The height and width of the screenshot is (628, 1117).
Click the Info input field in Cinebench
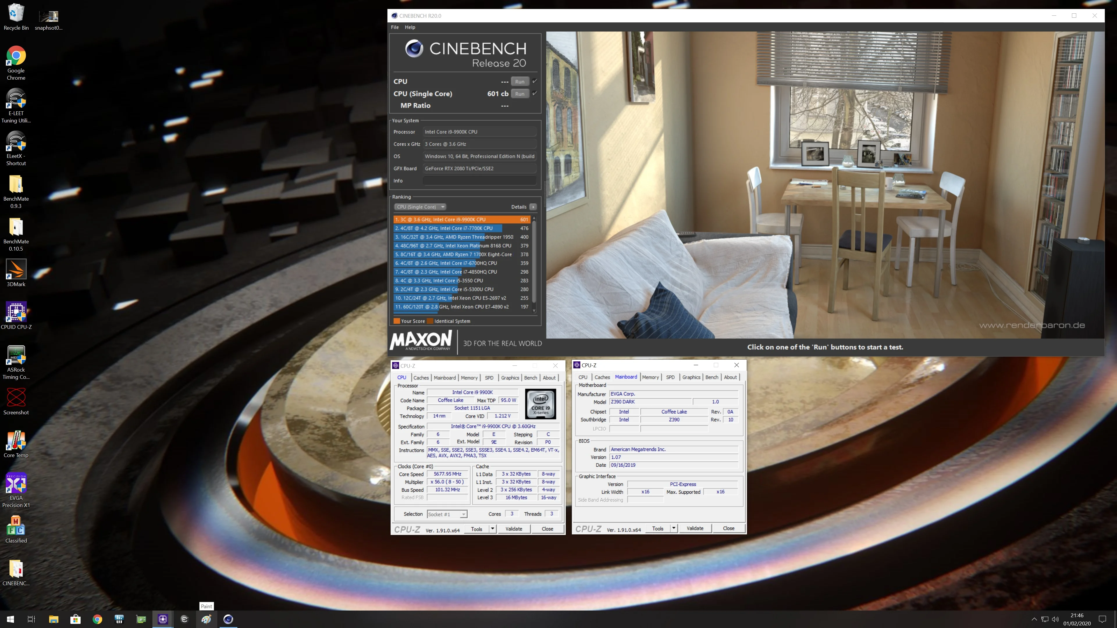(x=480, y=181)
